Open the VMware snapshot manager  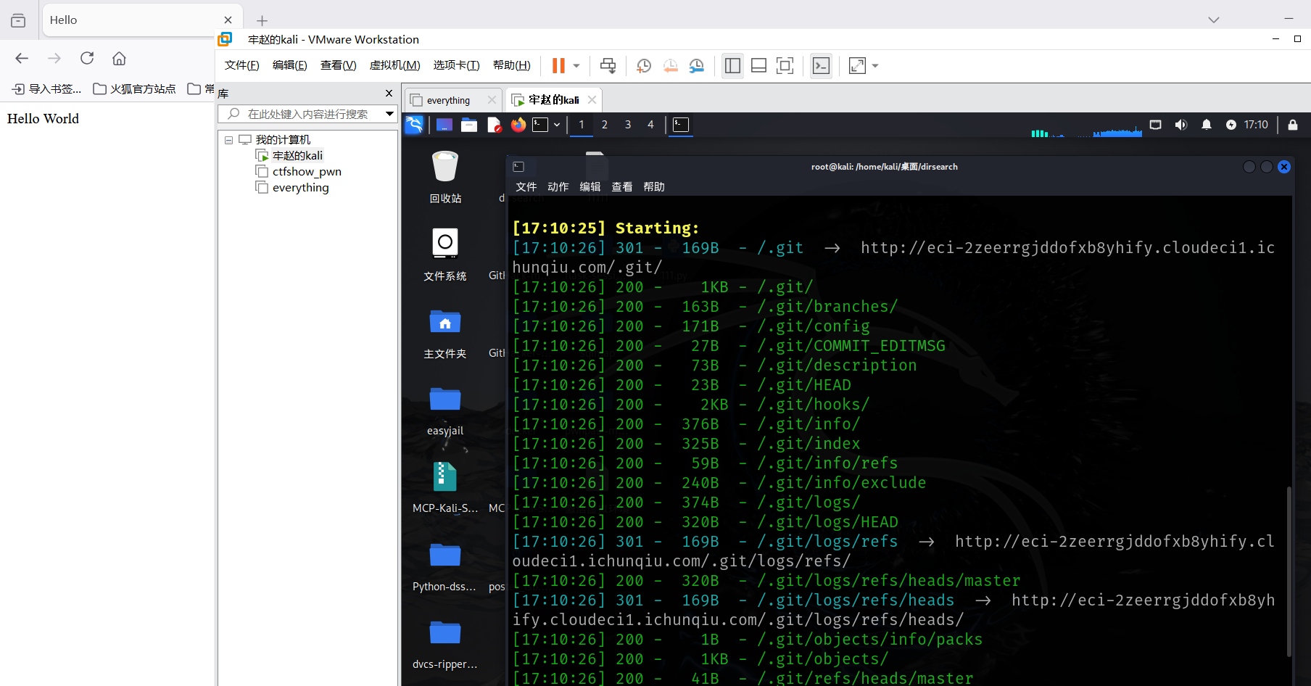(x=697, y=66)
